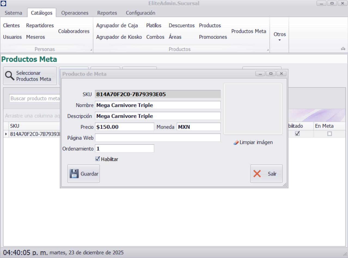Collapse the ribbon with the chevron icon
This screenshot has width=348, height=258.
click(343, 49)
